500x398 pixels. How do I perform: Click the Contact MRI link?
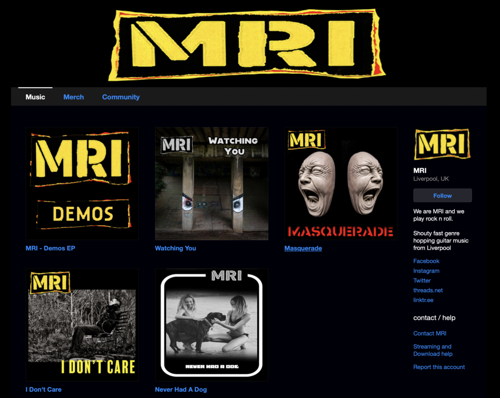[430, 334]
